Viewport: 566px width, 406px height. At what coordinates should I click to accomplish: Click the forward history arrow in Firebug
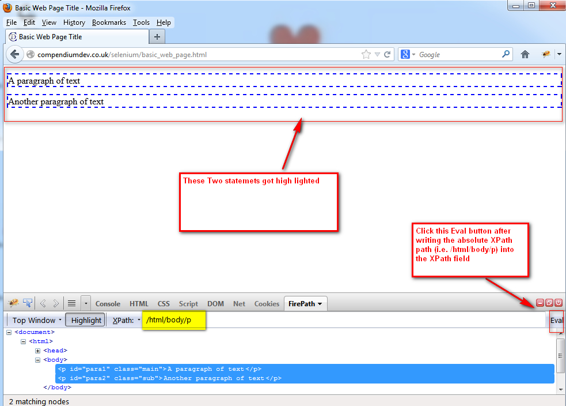click(55, 302)
